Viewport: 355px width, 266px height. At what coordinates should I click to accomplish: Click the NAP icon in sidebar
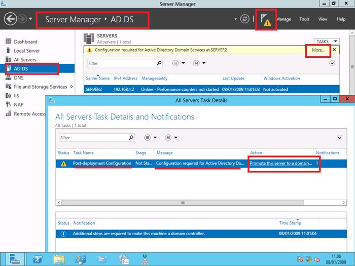coord(9,104)
